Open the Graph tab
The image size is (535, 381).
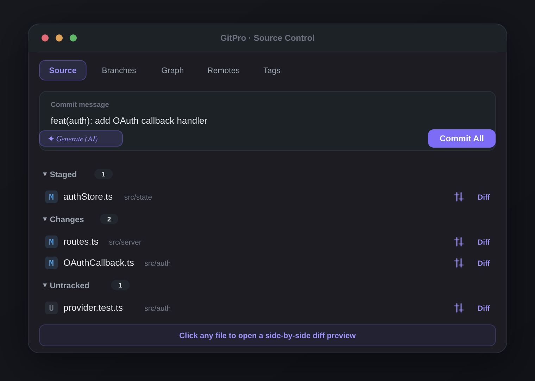[172, 70]
